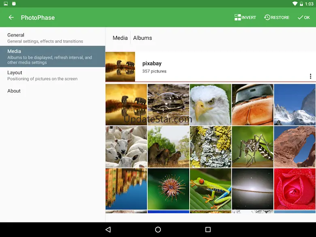Confirm with the OK checkmark button
316x237 pixels.
pos(303,17)
